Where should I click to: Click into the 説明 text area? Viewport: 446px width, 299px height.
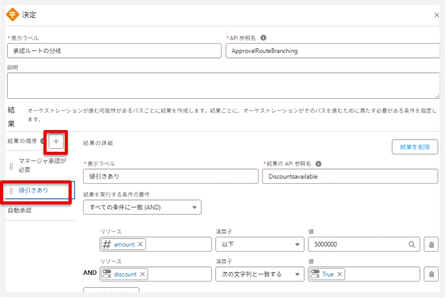[223, 86]
